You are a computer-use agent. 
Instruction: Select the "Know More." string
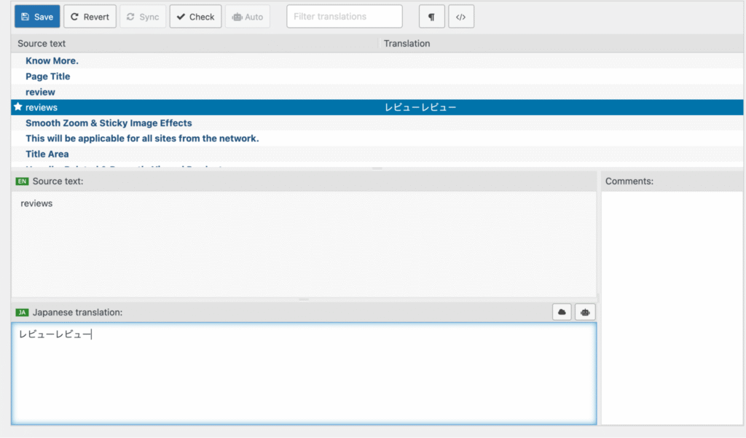pyautogui.click(x=52, y=61)
